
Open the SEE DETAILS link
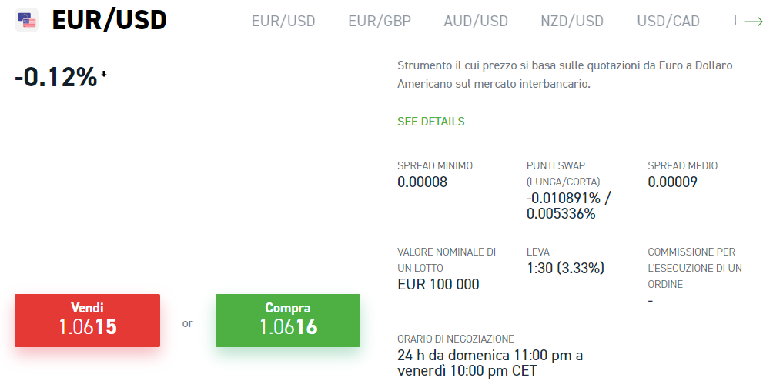point(431,122)
